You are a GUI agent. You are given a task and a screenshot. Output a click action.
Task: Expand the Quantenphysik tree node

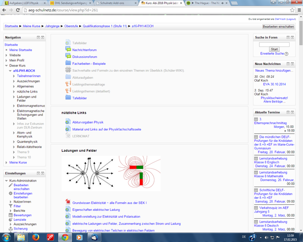click(x=14, y=142)
